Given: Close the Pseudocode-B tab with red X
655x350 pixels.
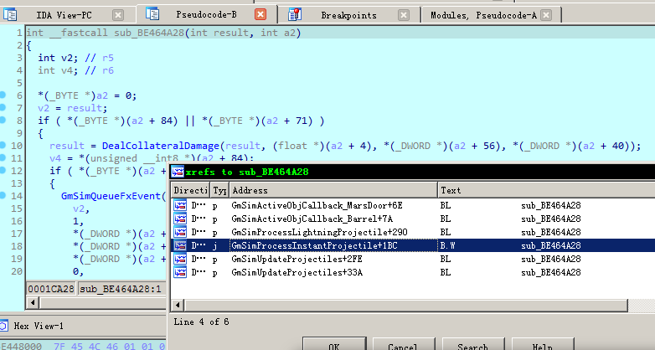Looking at the screenshot, I should [260, 14].
